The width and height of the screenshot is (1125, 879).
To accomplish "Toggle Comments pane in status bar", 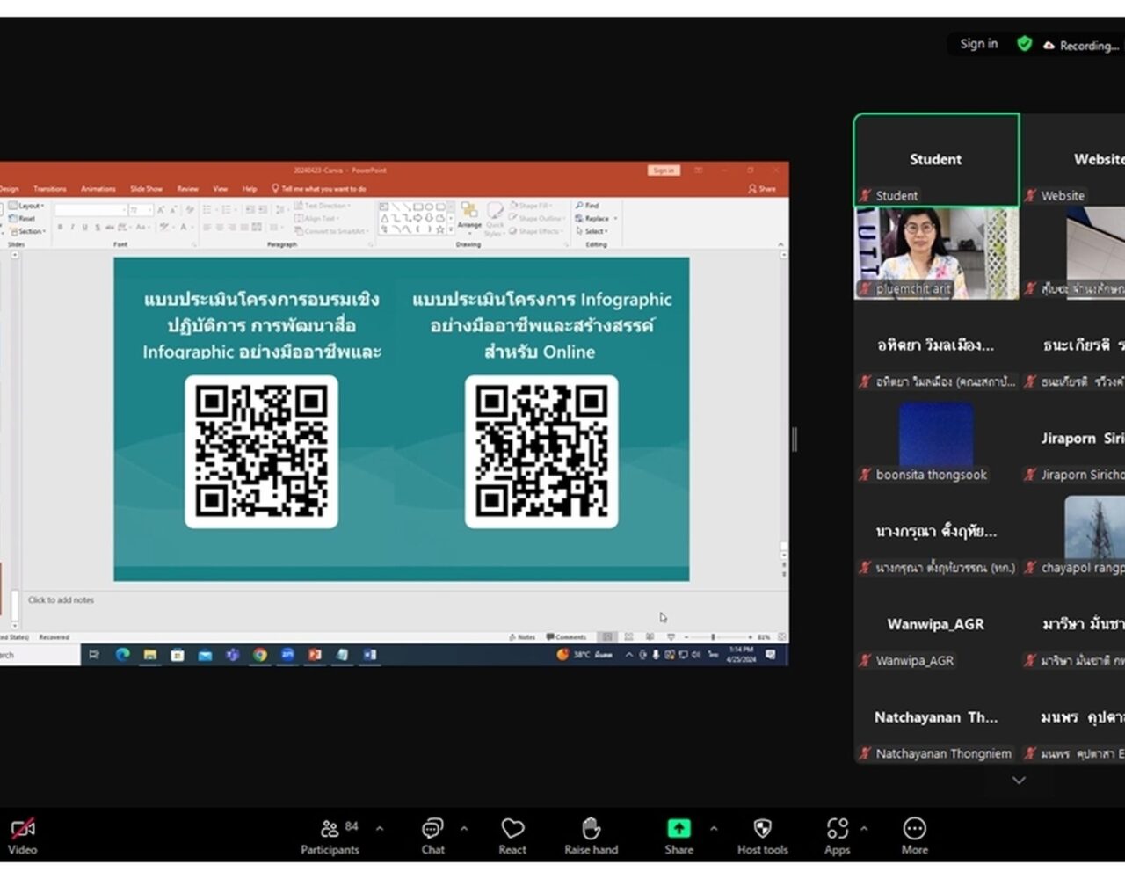I will (x=566, y=637).
